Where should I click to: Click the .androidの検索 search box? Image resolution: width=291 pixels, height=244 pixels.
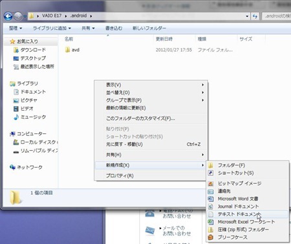pyautogui.click(x=277, y=16)
